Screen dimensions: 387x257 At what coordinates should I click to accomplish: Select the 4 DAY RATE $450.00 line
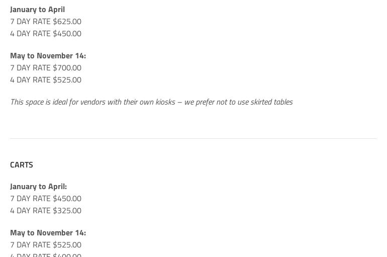tap(46, 34)
